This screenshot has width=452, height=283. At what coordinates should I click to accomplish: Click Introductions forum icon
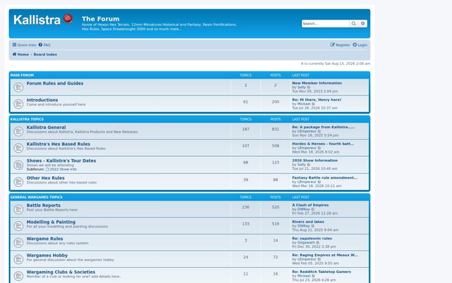coord(18,104)
